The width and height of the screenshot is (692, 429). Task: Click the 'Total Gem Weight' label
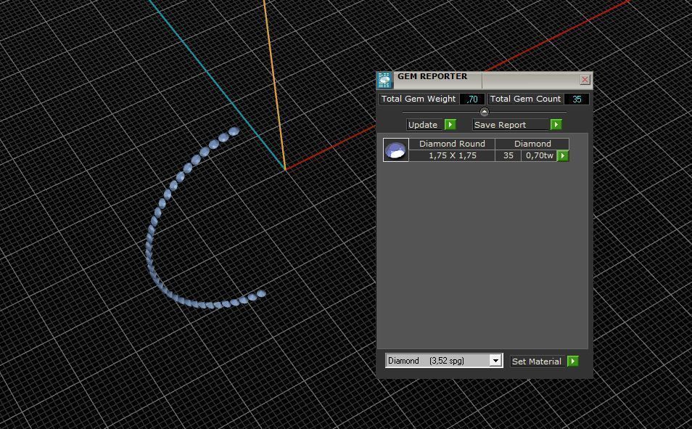click(x=419, y=99)
